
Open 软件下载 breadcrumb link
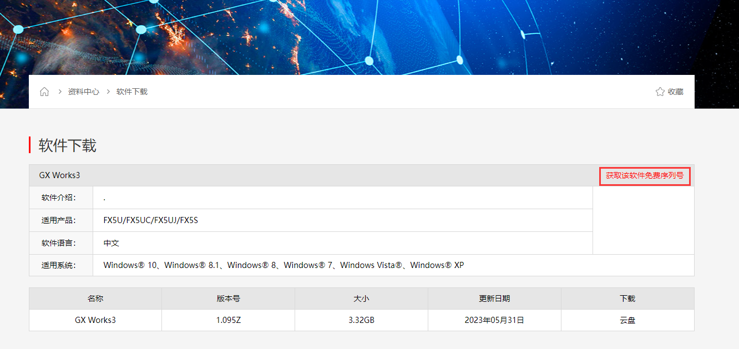click(132, 92)
